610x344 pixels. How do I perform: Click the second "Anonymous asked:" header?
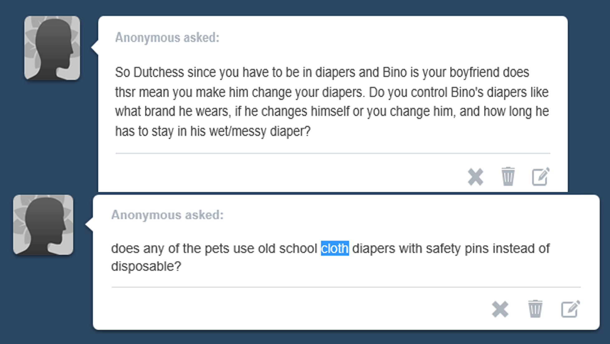pyautogui.click(x=167, y=215)
